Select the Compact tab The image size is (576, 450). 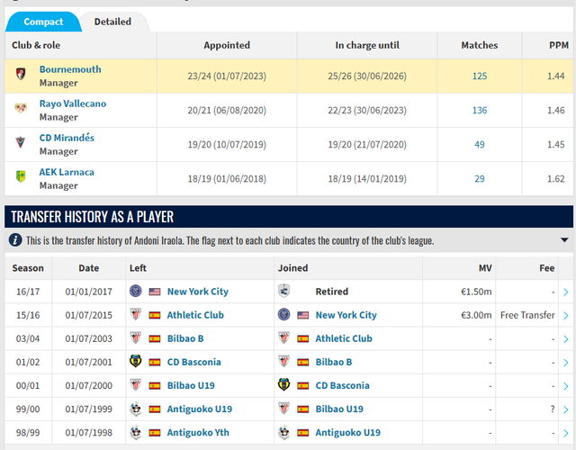pos(43,22)
